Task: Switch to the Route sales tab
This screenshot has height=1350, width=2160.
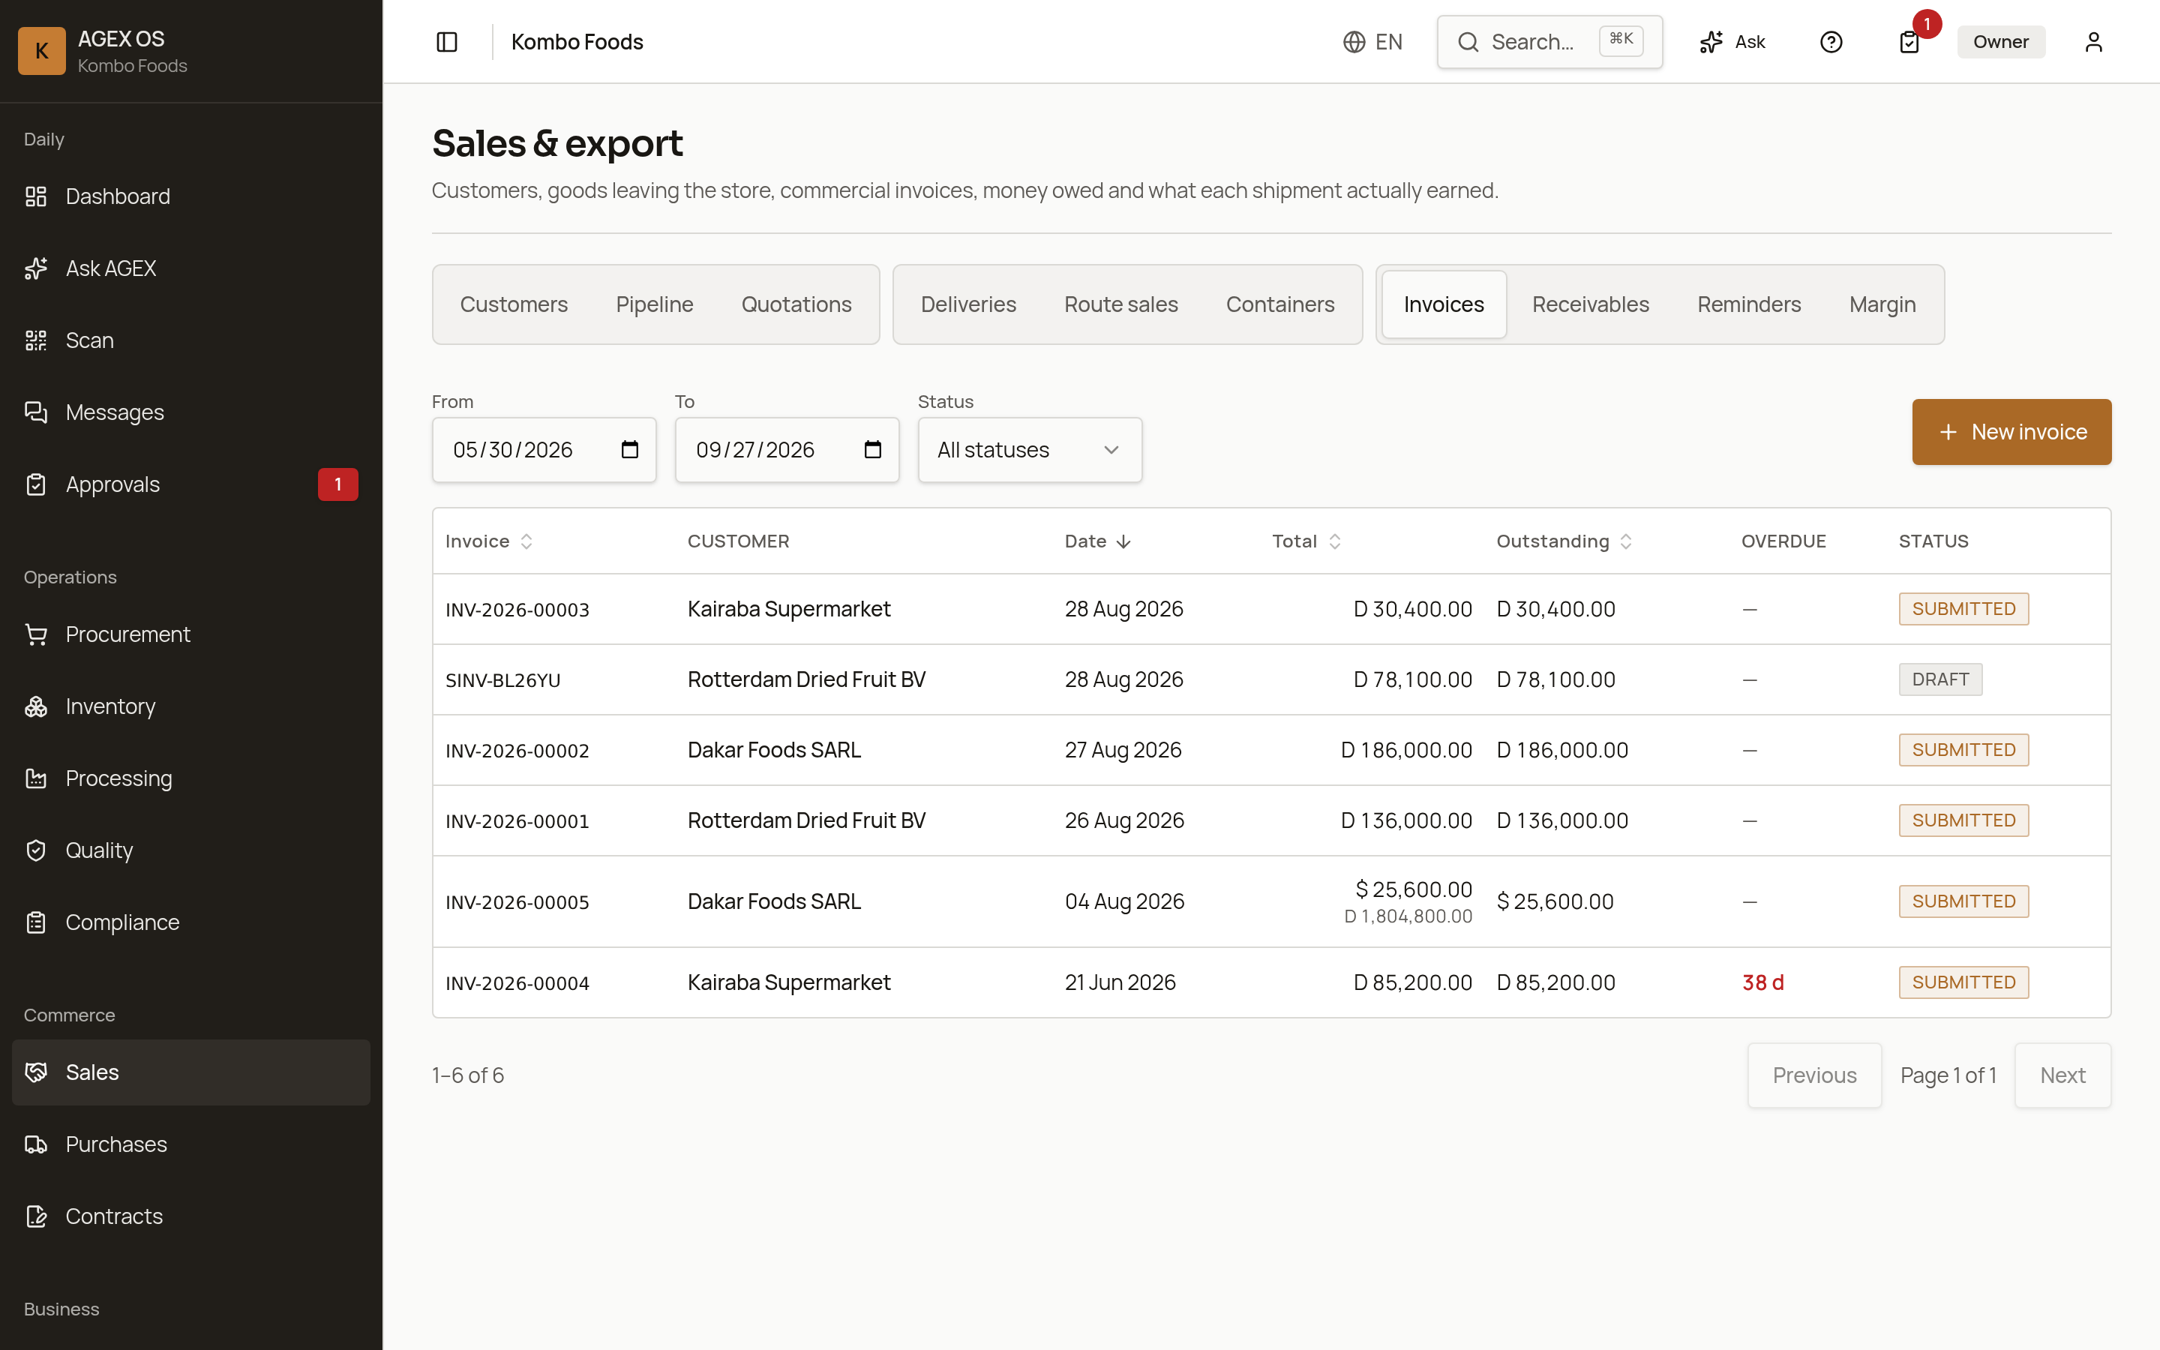Action: pos(1121,304)
